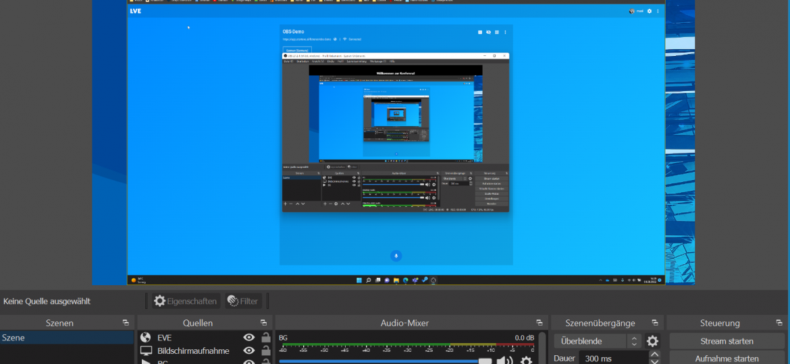The height and width of the screenshot is (364, 790).
Task: Click the round microphone button in preview
Action: pyautogui.click(x=396, y=256)
